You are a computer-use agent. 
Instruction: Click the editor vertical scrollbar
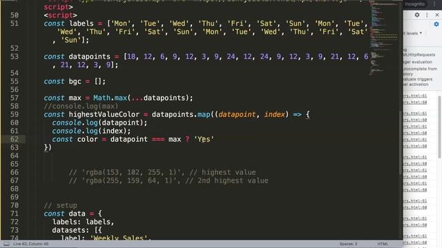coord(401,142)
